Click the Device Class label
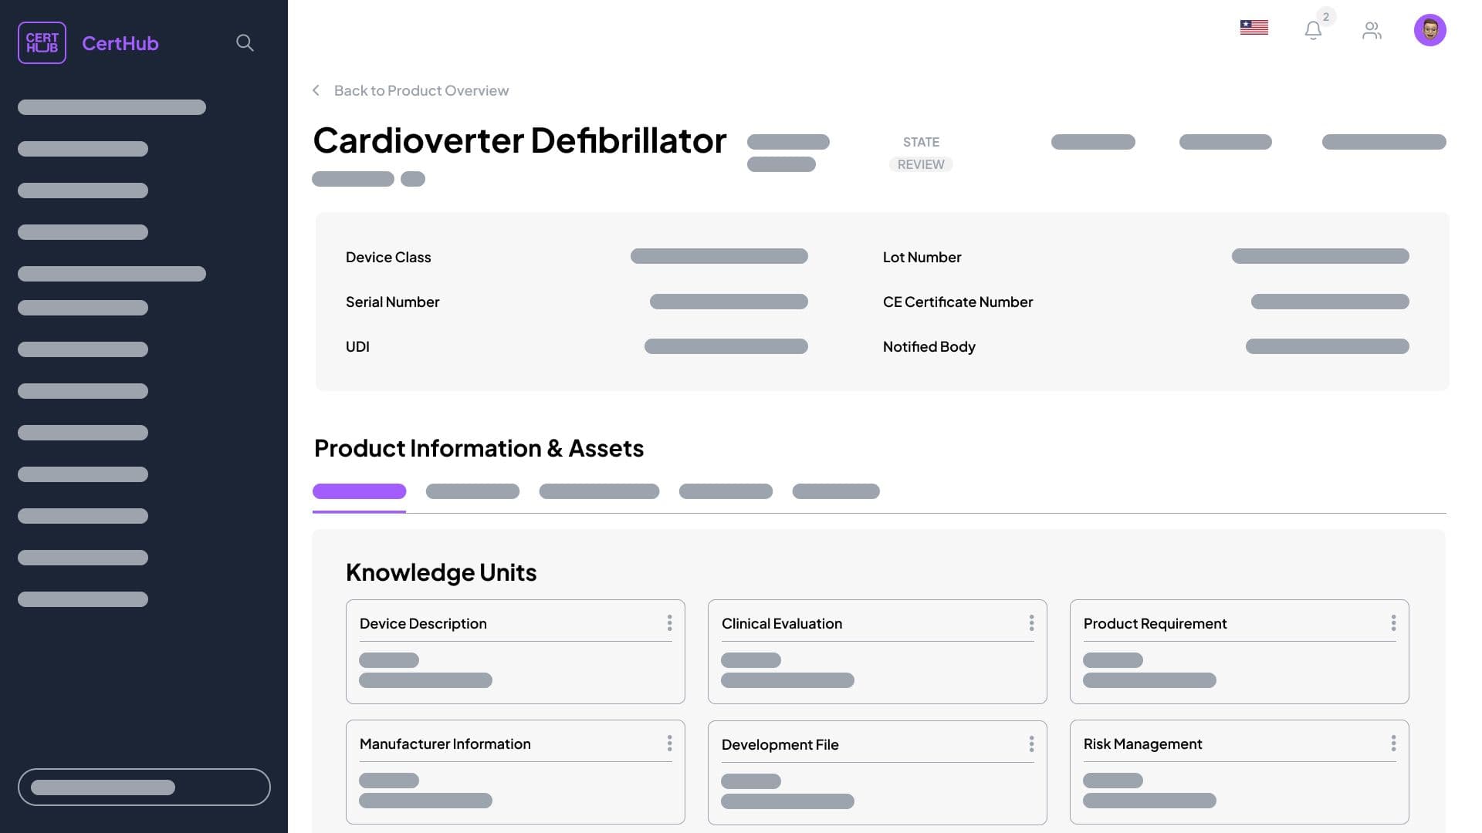 tap(388, 257)
